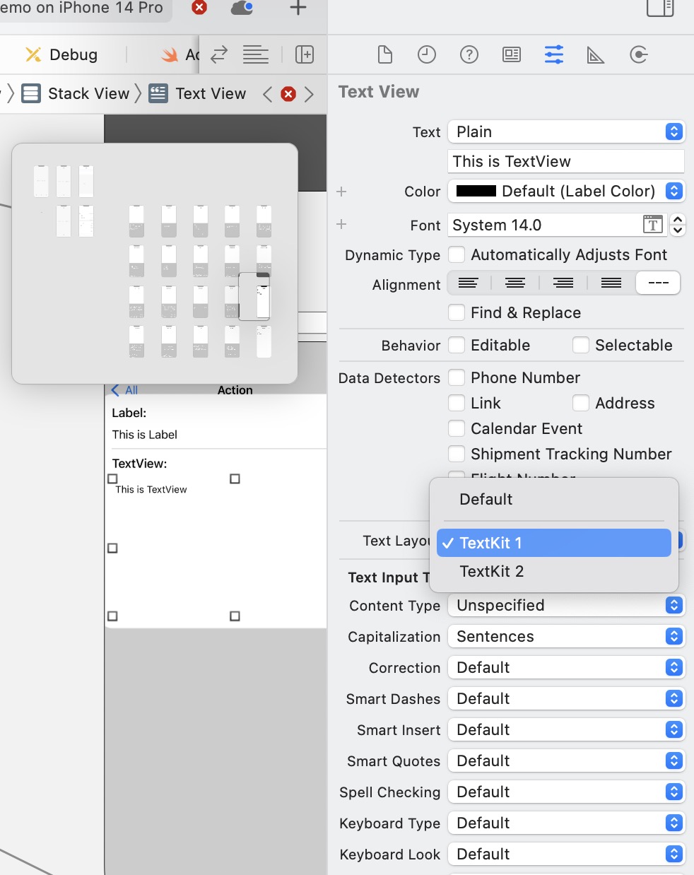Set text alignment to center
This screenshot has width=694, height=875.
(515, 283)
